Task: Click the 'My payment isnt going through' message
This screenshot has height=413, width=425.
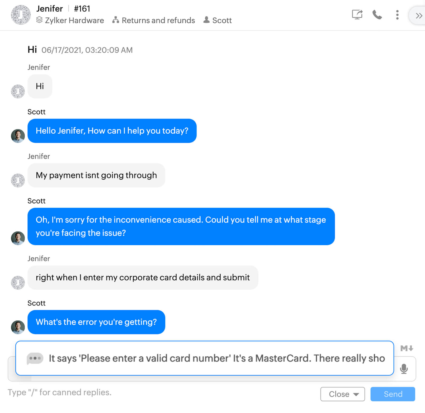Action: pyautogui.click(x=96, y=175)
